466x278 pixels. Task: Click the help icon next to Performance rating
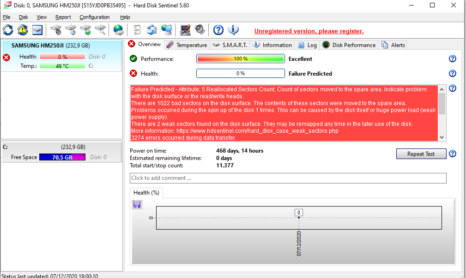tap(452, 59)
